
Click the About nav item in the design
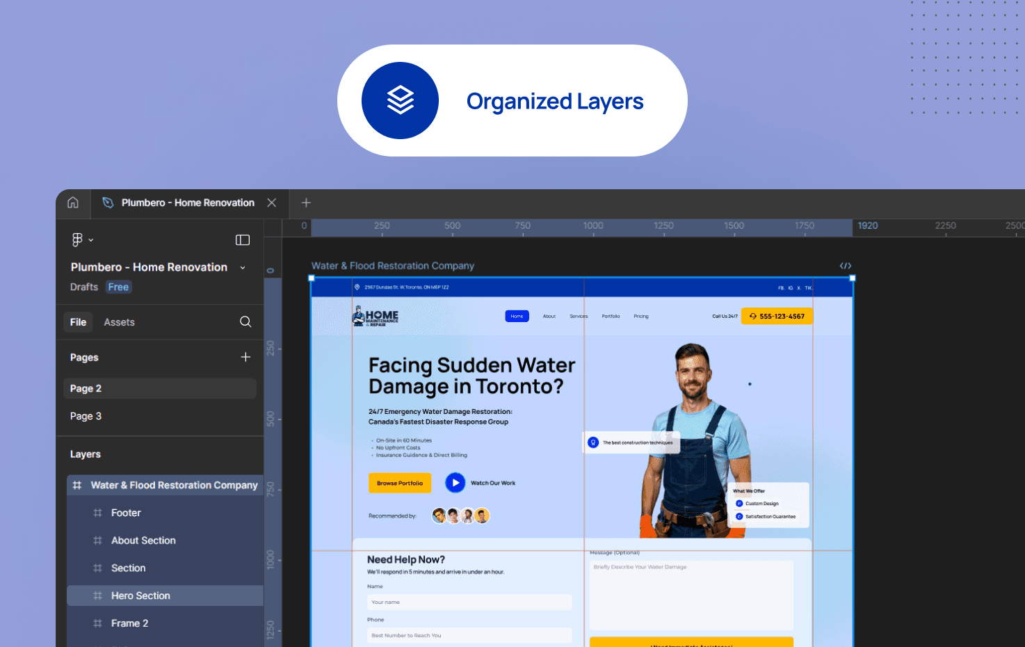coord(549,317)
